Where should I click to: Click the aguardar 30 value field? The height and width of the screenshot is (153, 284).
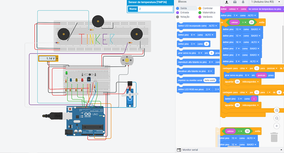pyautogui.click(x=237, y=105)
